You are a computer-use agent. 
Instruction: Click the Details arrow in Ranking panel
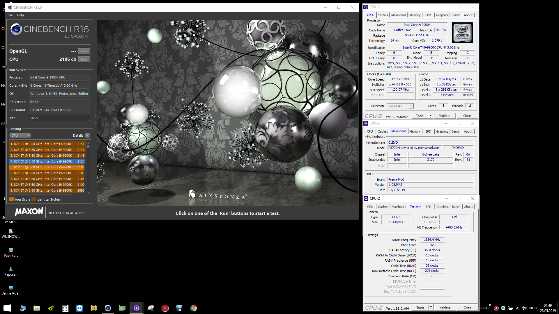88,135
